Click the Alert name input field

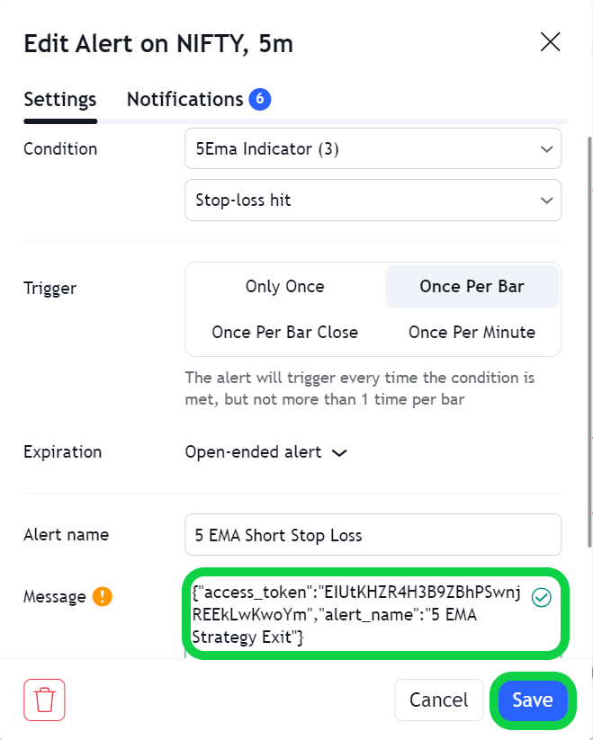(x=373, y=535)
